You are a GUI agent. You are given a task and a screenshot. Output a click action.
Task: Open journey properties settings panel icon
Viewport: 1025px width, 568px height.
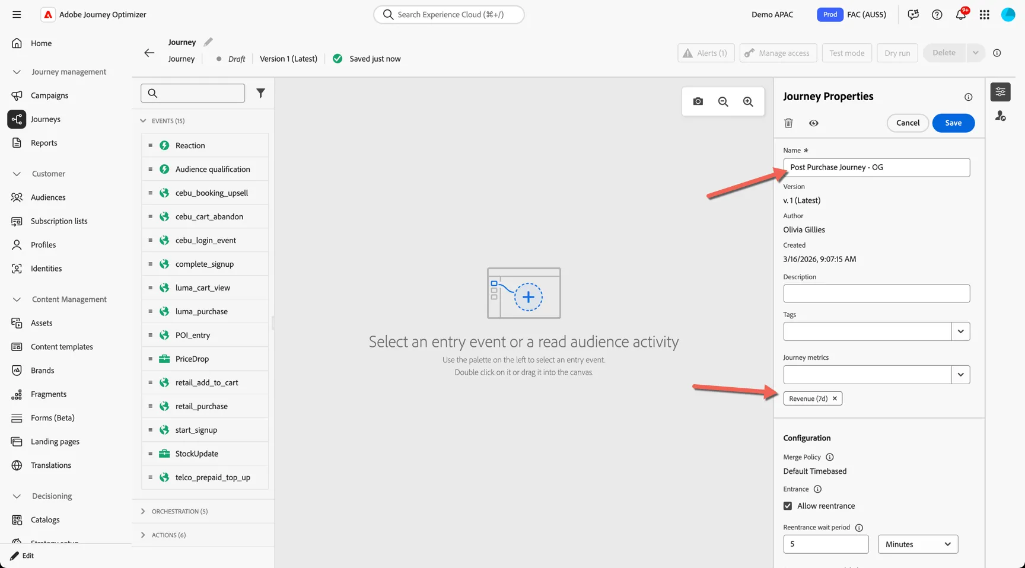pos(1001,92)
